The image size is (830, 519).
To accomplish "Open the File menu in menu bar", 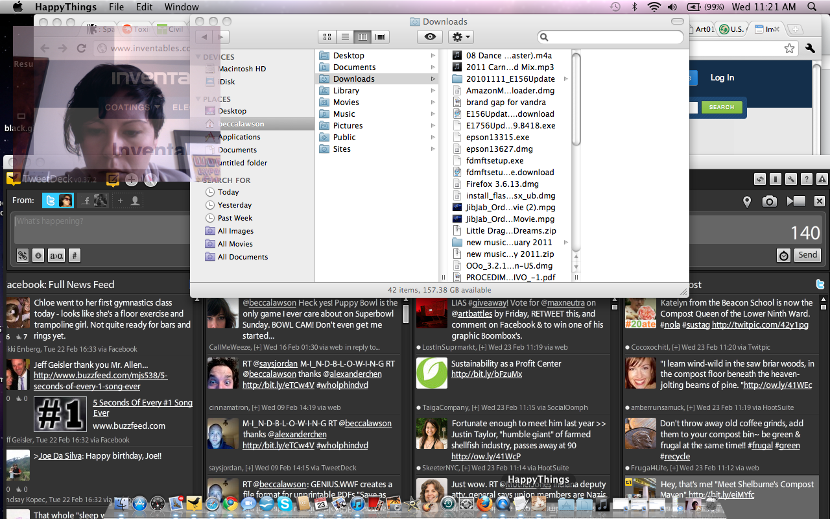I will 116,7.
